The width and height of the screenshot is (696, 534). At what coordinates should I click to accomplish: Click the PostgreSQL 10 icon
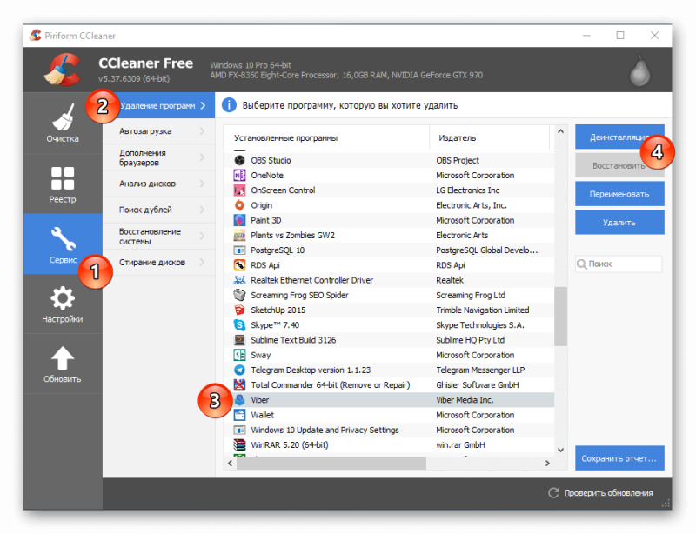(x=239, y=250)
